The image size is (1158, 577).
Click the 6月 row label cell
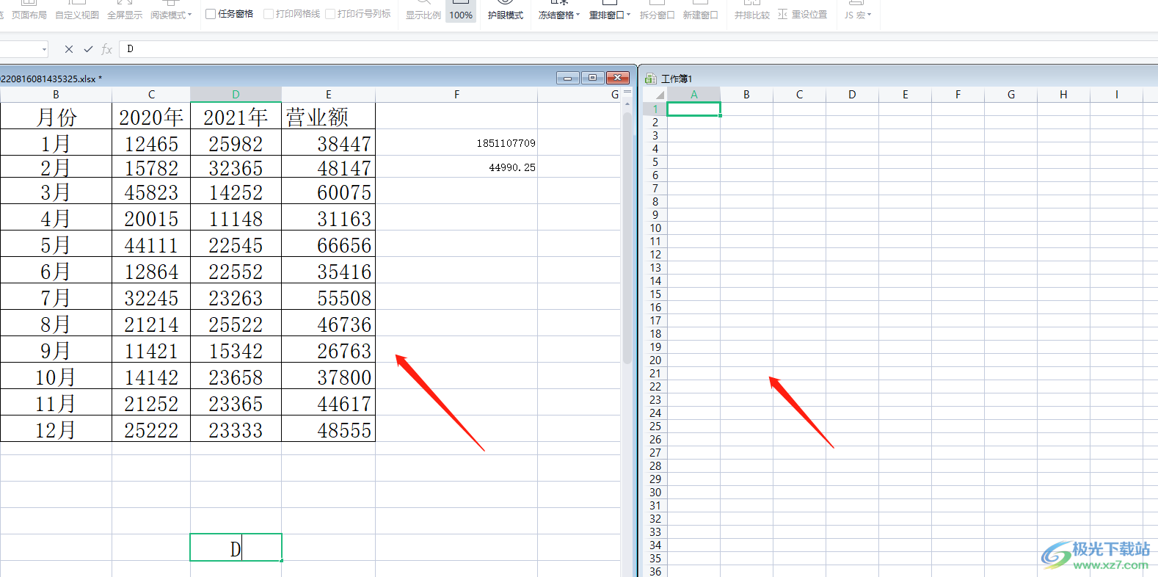coord(56,271)
